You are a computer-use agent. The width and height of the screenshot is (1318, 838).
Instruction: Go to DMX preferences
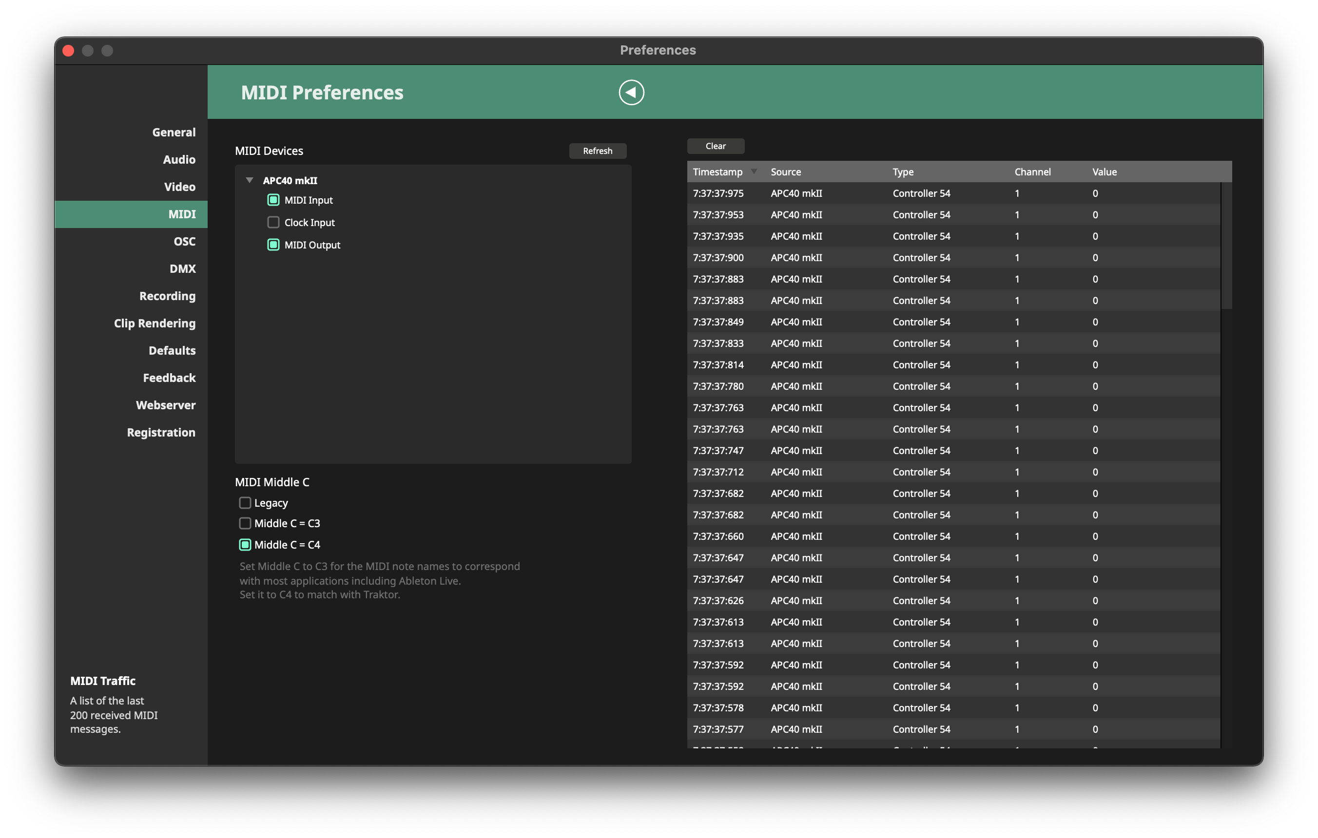coord(182,268)
